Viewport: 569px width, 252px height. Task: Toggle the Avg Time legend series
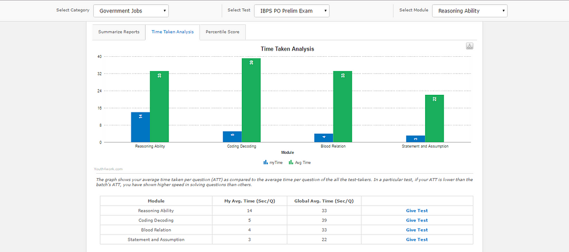point(299,162)
